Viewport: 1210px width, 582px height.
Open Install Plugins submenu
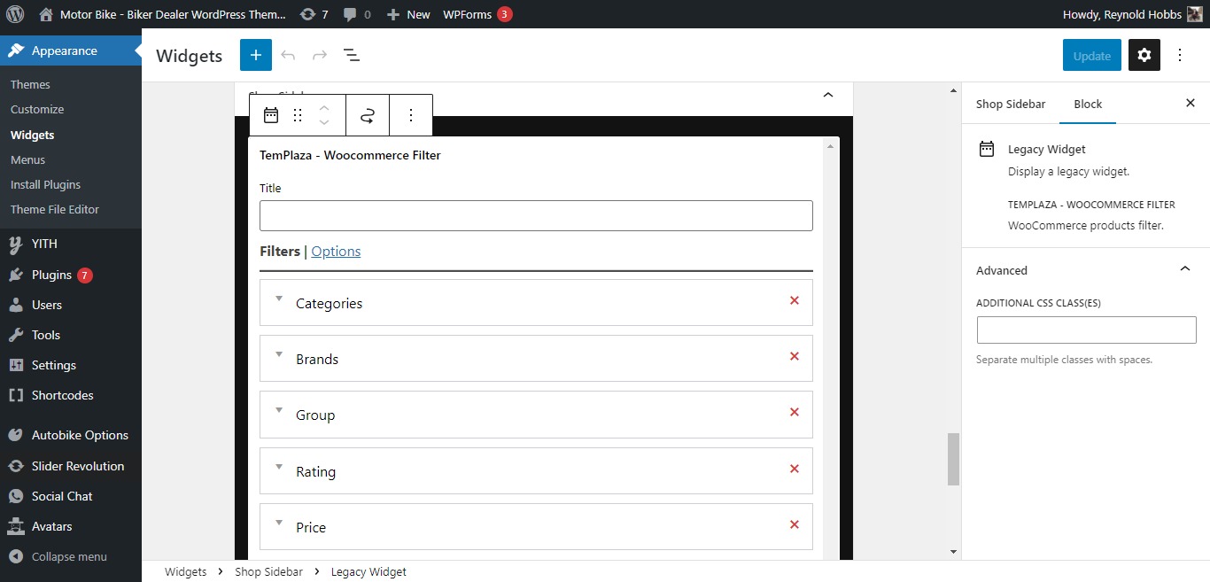point(45,184)
